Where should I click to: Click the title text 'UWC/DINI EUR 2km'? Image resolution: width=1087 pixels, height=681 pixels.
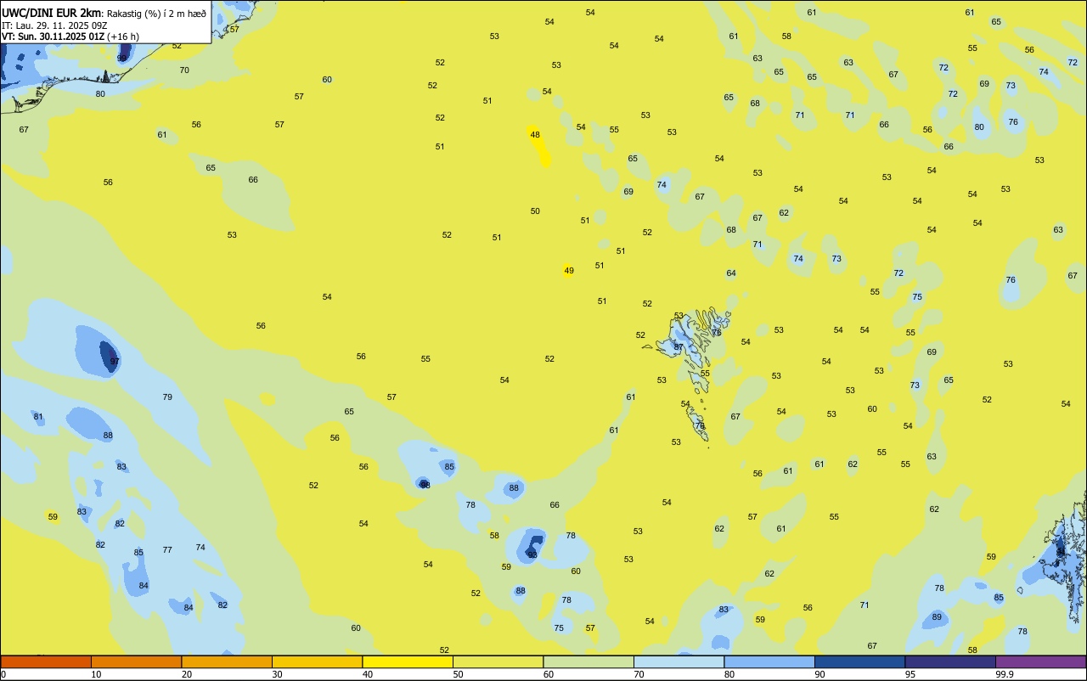pyautogui.click(x=52, y=13)
